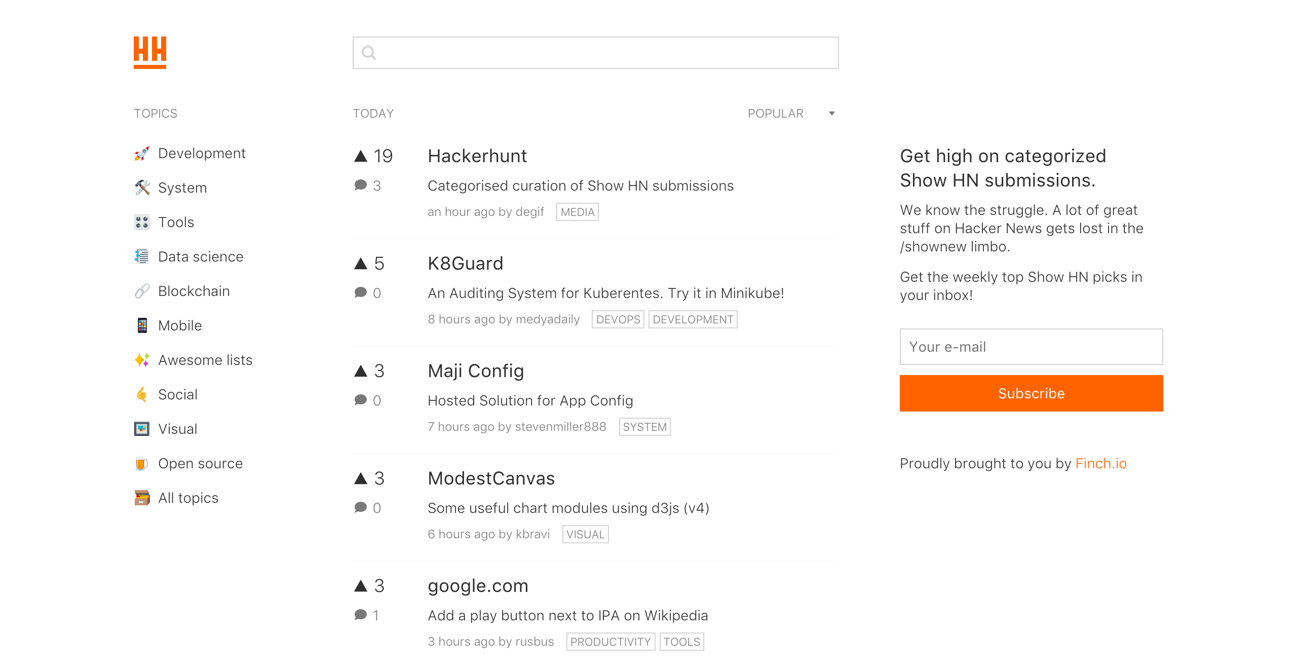The width and height of the screenshot is (1297, 668).
Task: Select the Awesome lists sparkle icon
Action: click(x=142, y=360)
